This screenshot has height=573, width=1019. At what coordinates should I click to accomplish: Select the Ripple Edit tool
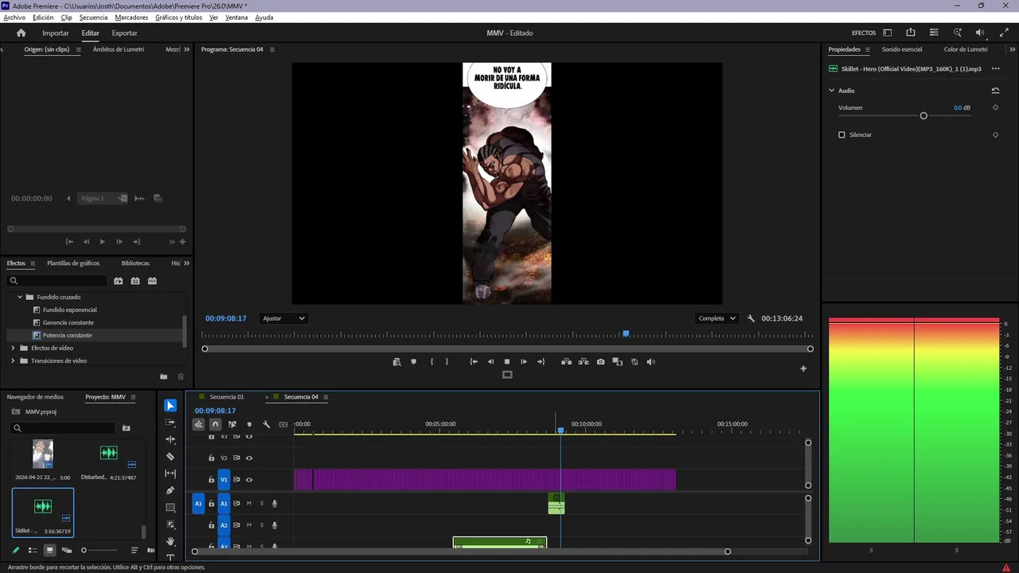pyautogui.click(x=170, y=439)
